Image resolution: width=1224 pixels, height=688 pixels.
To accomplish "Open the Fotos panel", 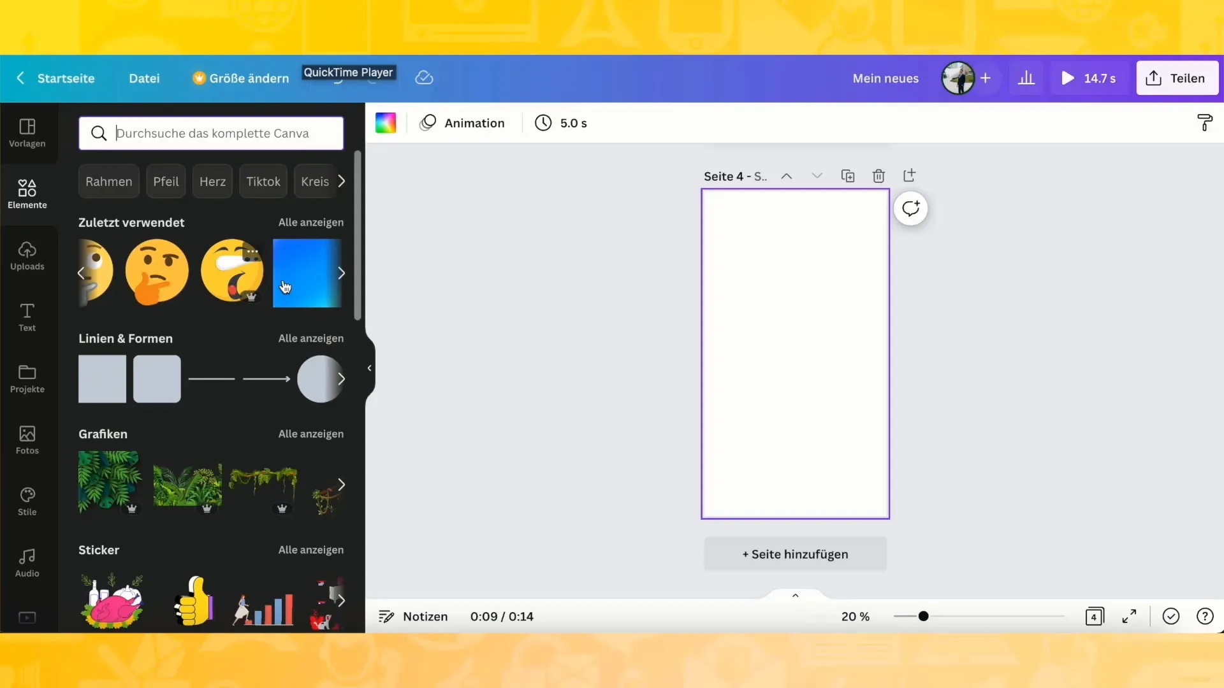I will coord(27,438).
